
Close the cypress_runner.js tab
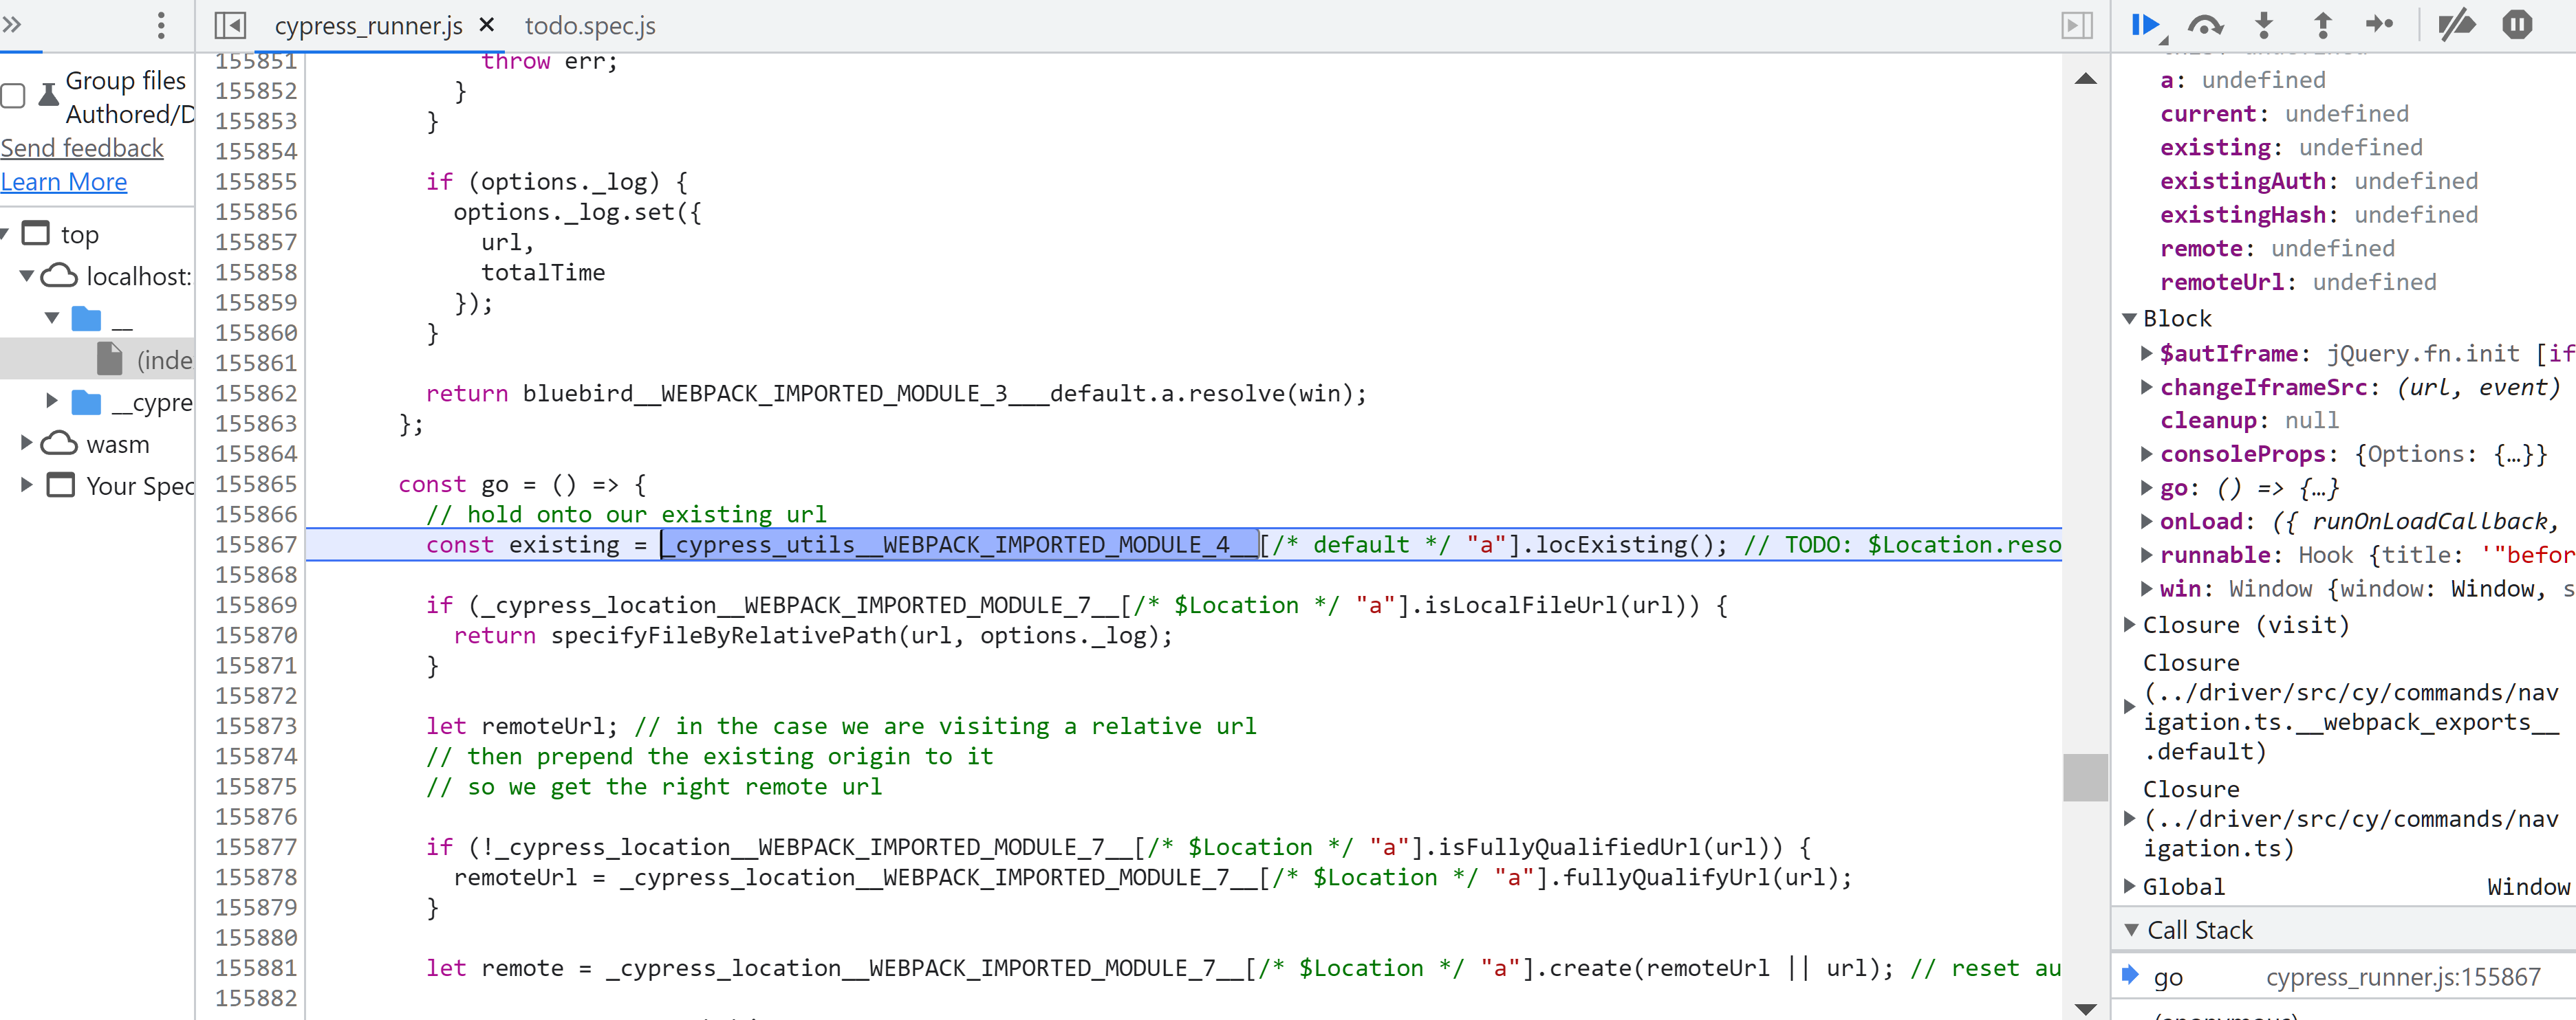[x=487, y=25]
